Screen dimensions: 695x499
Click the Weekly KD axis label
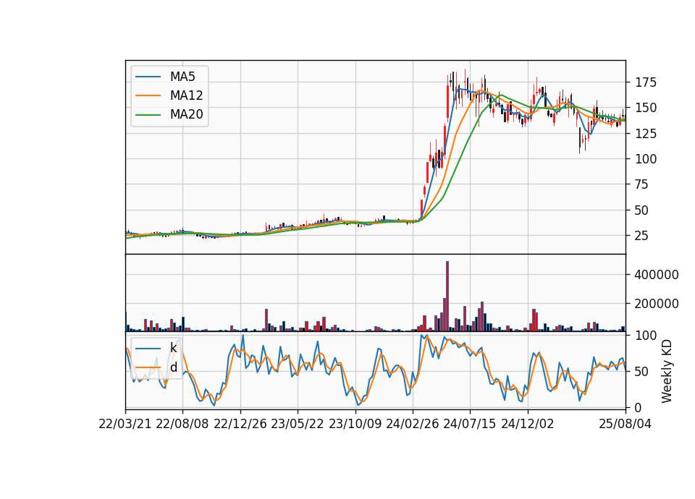click(667, 371)
